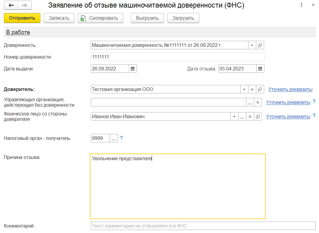Show help for Физическое лицо со стороны доверителя
Viewport: 319px width, 233px height.
[x=314, y=115]
